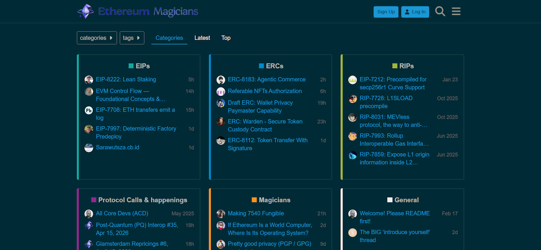
Task: Click avatar beside Welcome! Please README first
Action: tap(353, 214)
